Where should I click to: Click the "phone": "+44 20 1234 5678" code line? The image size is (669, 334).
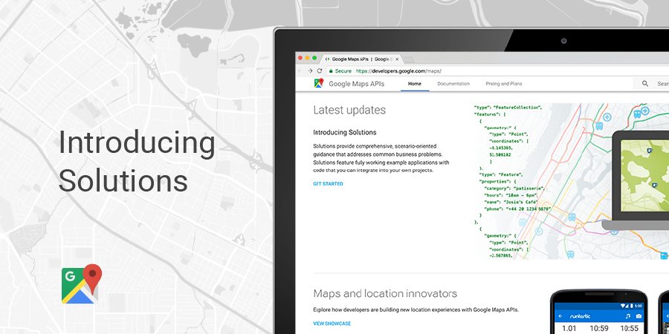pyautogui.click(x=517, y=209)
